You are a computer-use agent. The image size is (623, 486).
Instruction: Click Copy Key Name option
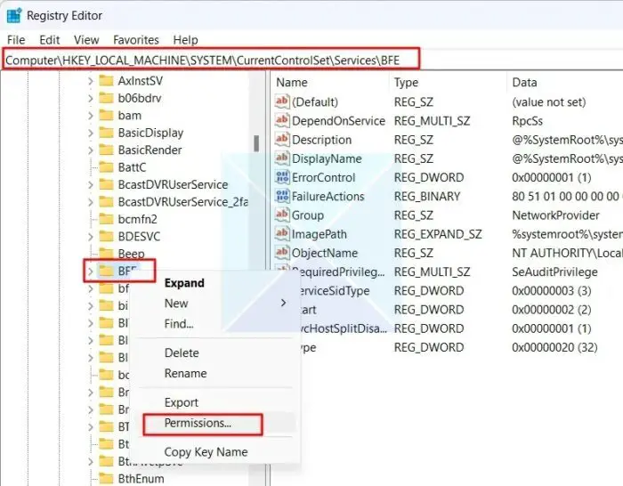point(206,452)
